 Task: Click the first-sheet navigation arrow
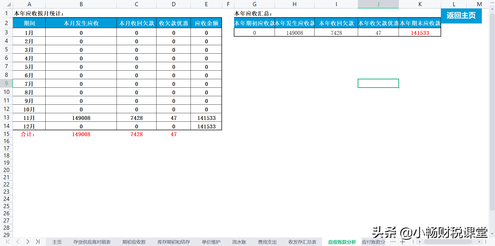(x=7, y=242)
